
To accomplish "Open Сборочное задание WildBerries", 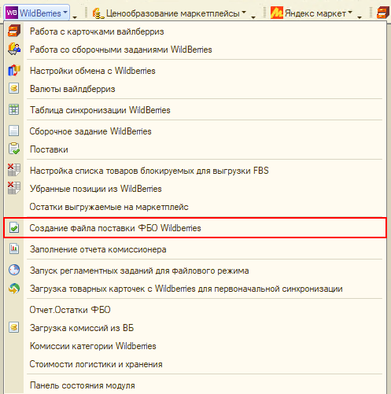I will click(x=195, y=131).
